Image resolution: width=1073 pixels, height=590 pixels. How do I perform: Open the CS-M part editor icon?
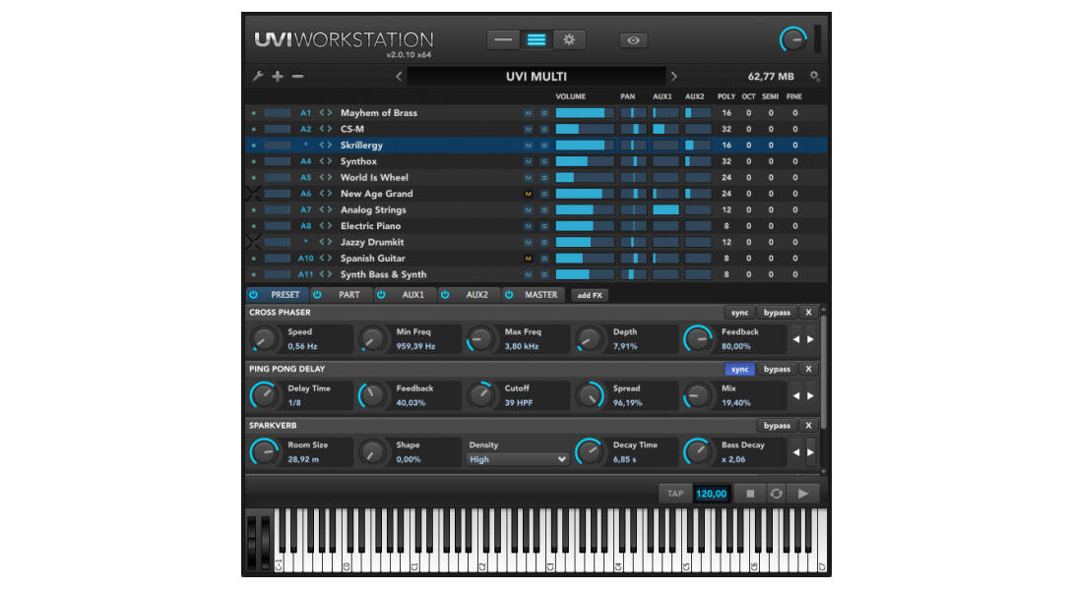pos(544,129)
